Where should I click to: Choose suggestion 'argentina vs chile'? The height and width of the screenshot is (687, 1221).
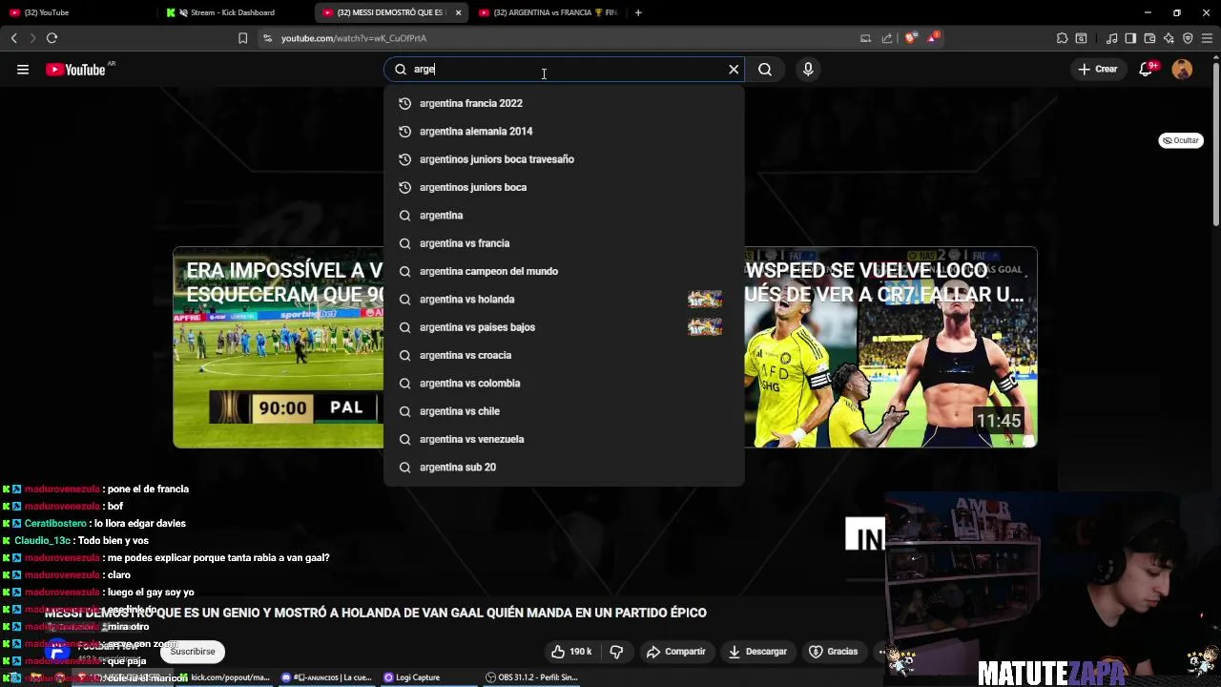click(564, 411)
